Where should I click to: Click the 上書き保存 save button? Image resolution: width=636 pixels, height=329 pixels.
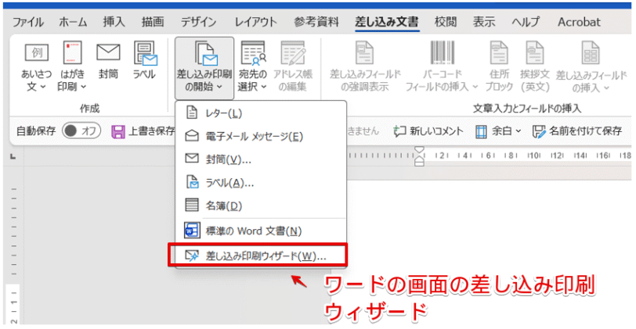[x=143, y=131]
